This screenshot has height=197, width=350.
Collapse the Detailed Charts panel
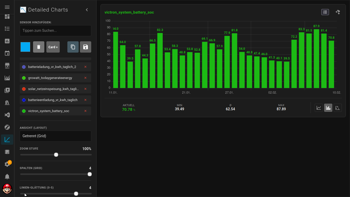pos(87,10)
